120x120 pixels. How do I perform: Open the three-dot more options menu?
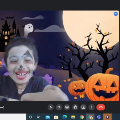point(91,107)
